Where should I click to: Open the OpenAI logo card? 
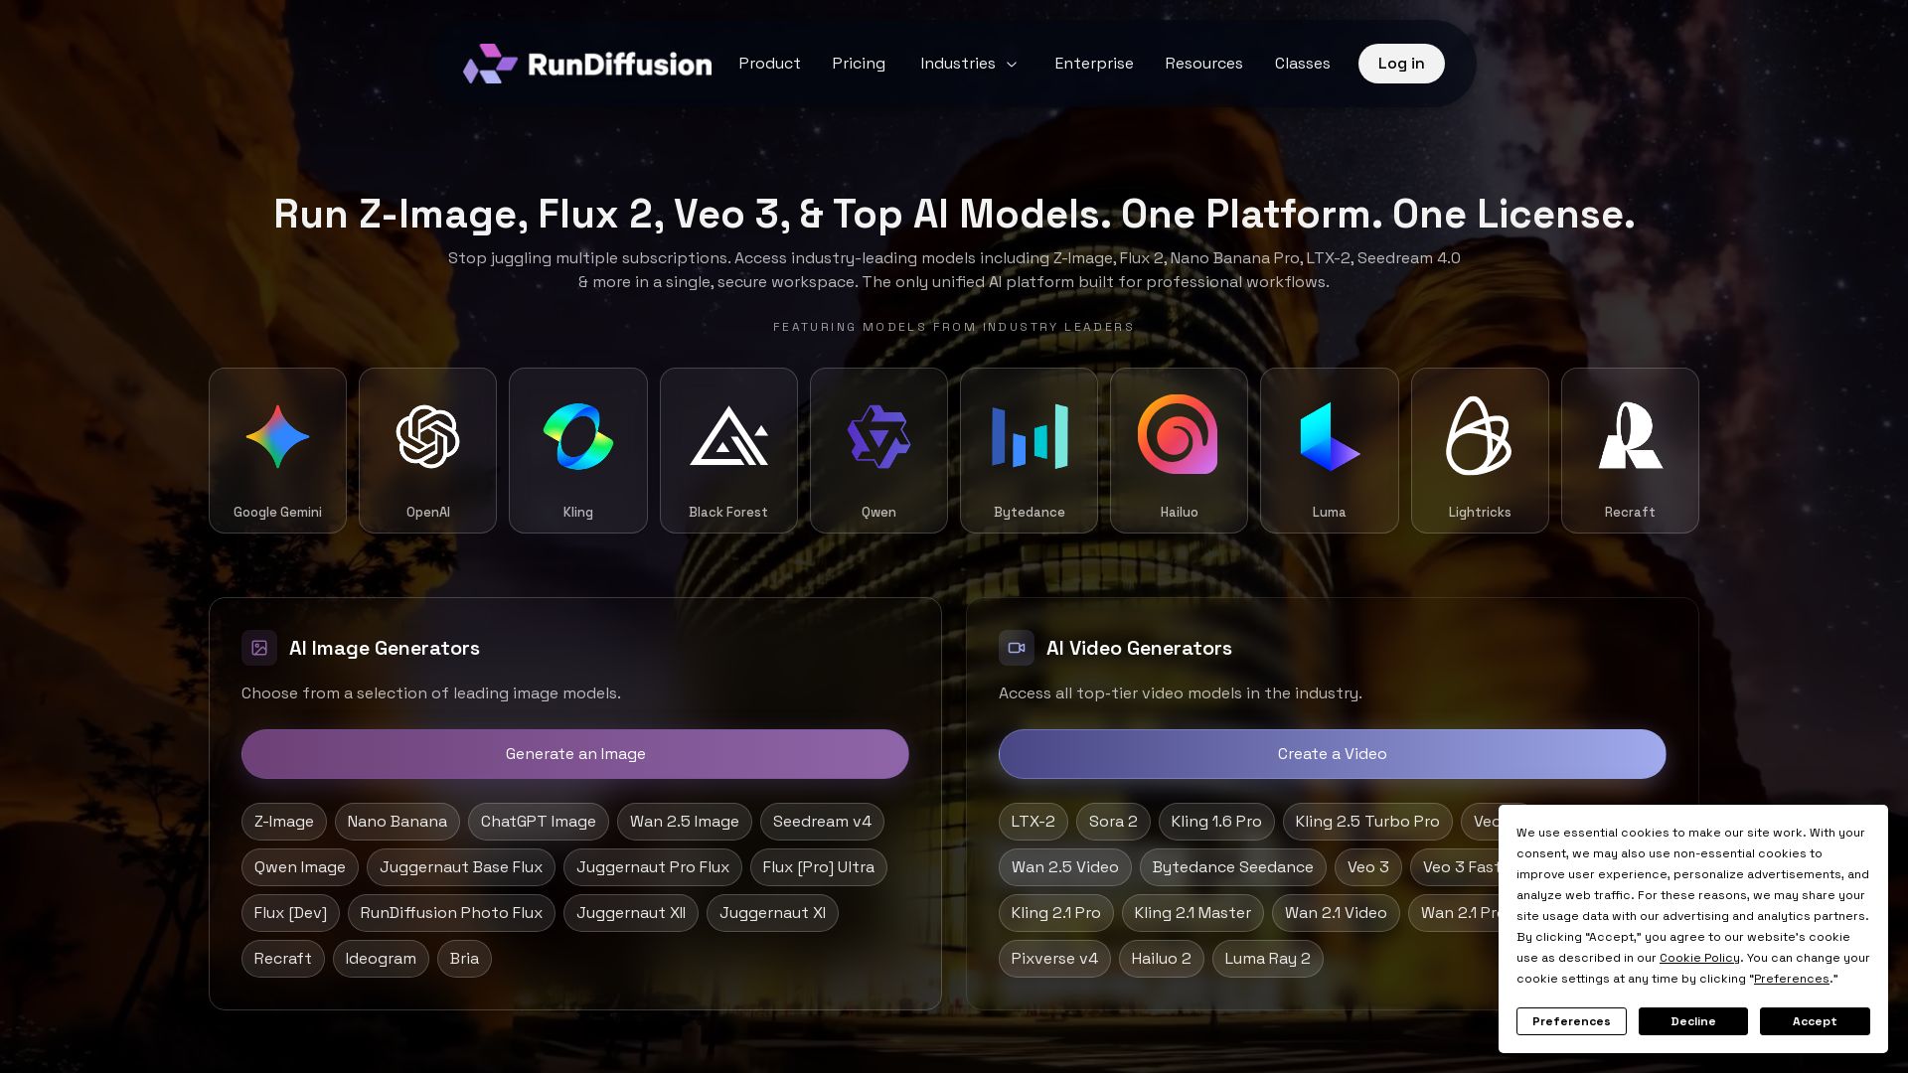427,450
